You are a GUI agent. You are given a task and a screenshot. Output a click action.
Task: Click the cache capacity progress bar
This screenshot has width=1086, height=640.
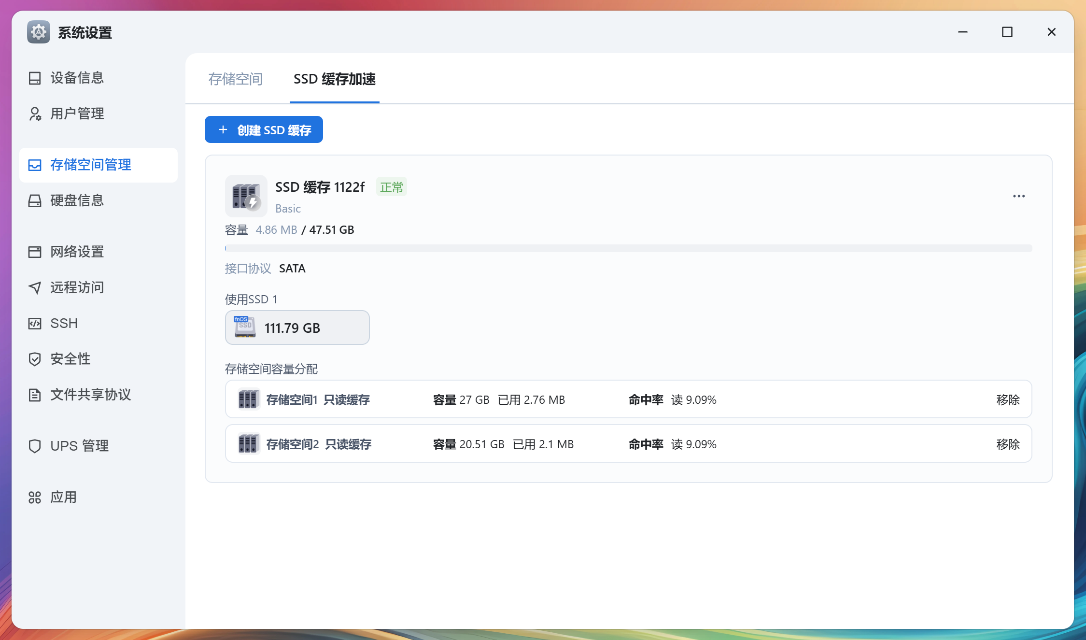pyautogui.click(x=628, y=247)
